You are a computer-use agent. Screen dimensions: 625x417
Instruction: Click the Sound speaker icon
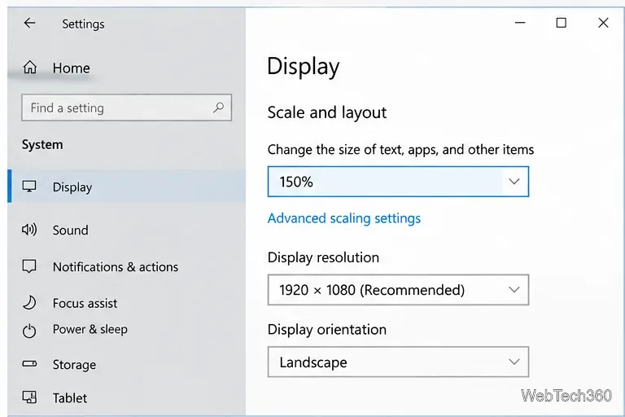(29, 230)
